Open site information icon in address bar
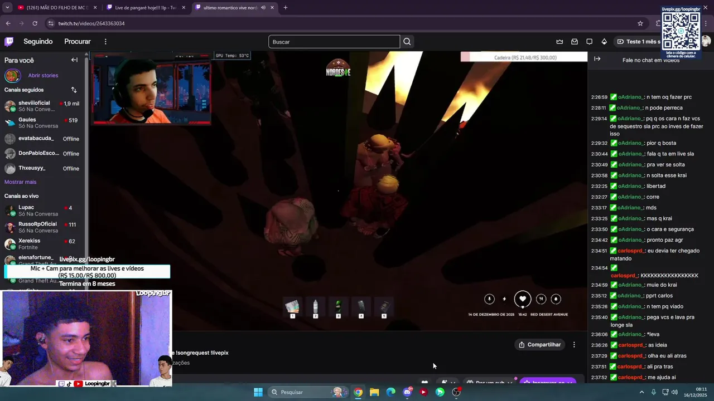The width and height of the screenshot is (714, 401). [51, 23]
